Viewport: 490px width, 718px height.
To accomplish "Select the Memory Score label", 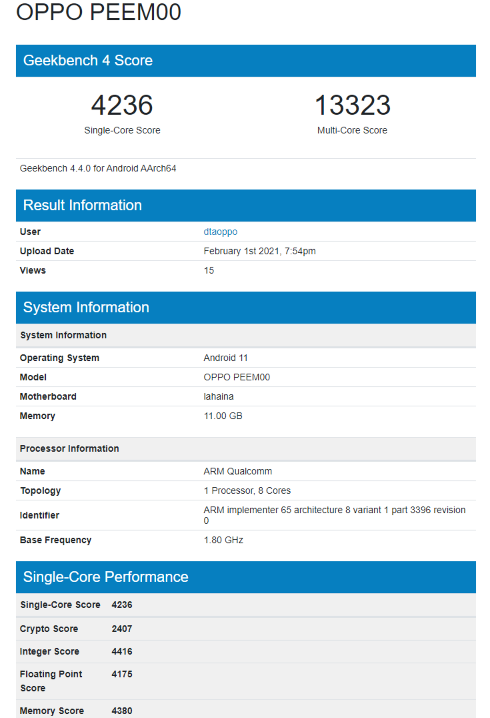I will (x=52, y=711).
